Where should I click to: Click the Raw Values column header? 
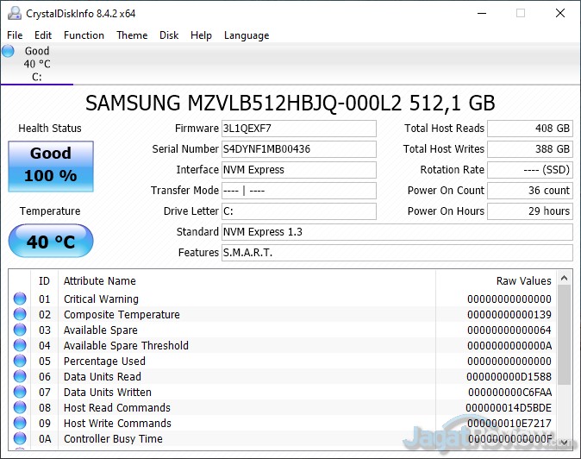coord(523,281)
